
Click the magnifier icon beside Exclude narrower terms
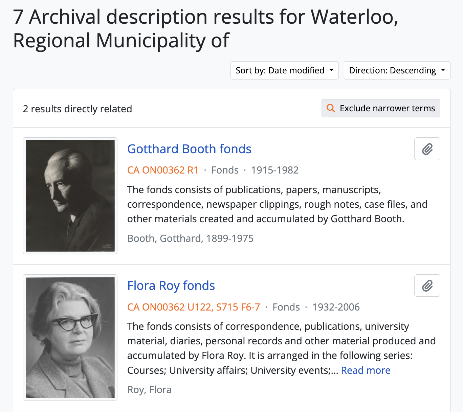point(331,108)
